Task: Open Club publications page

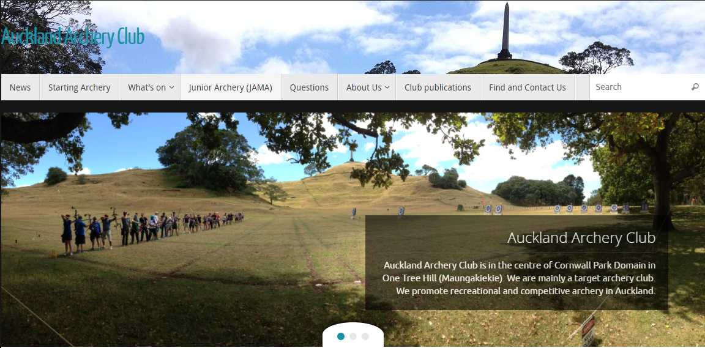Action: 438,87
